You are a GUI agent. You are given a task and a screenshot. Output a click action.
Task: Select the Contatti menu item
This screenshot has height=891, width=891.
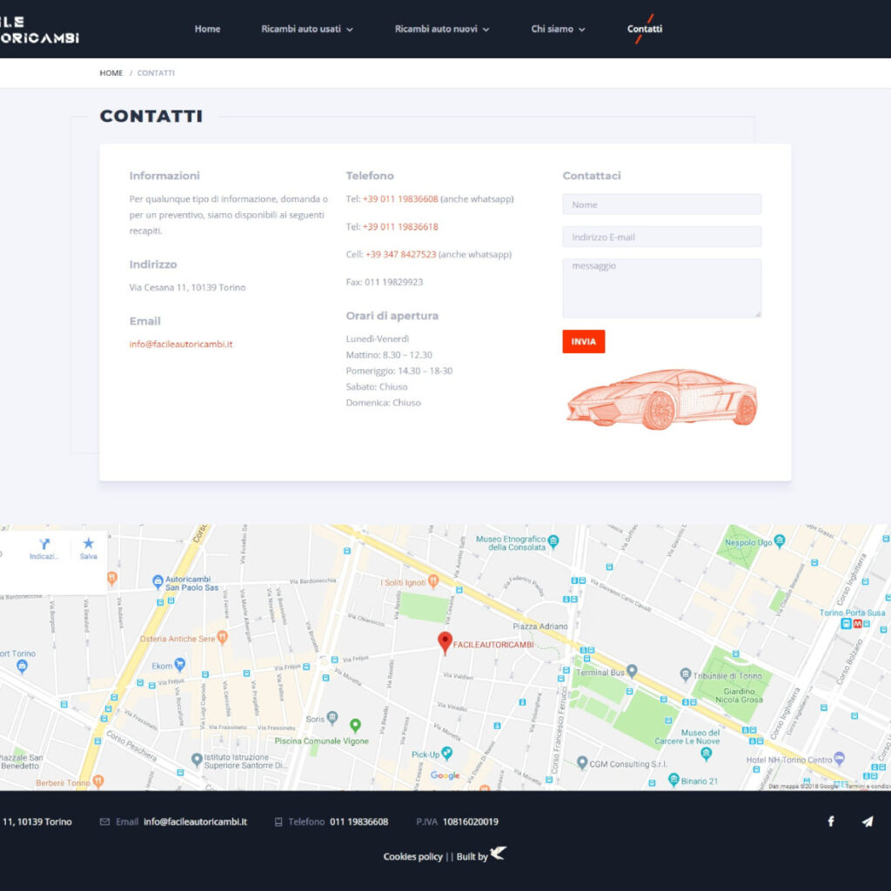(x=645, y=29)
